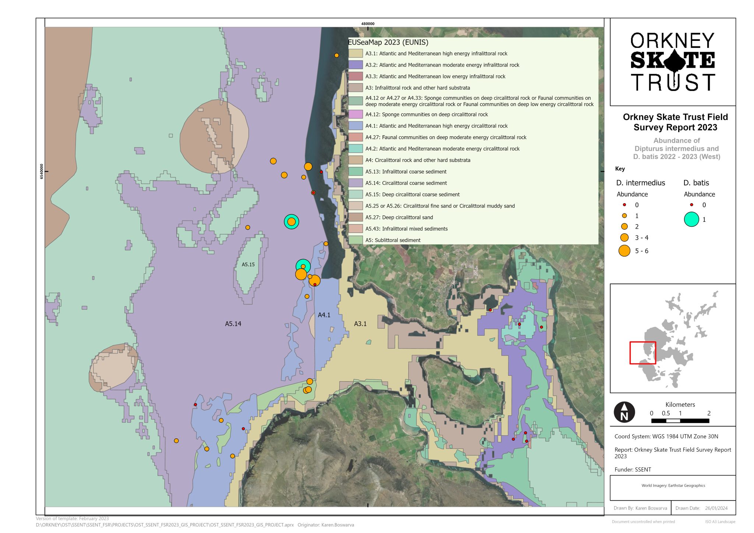Select the red marker near the eastern purple sediment area

click(490, 310)
